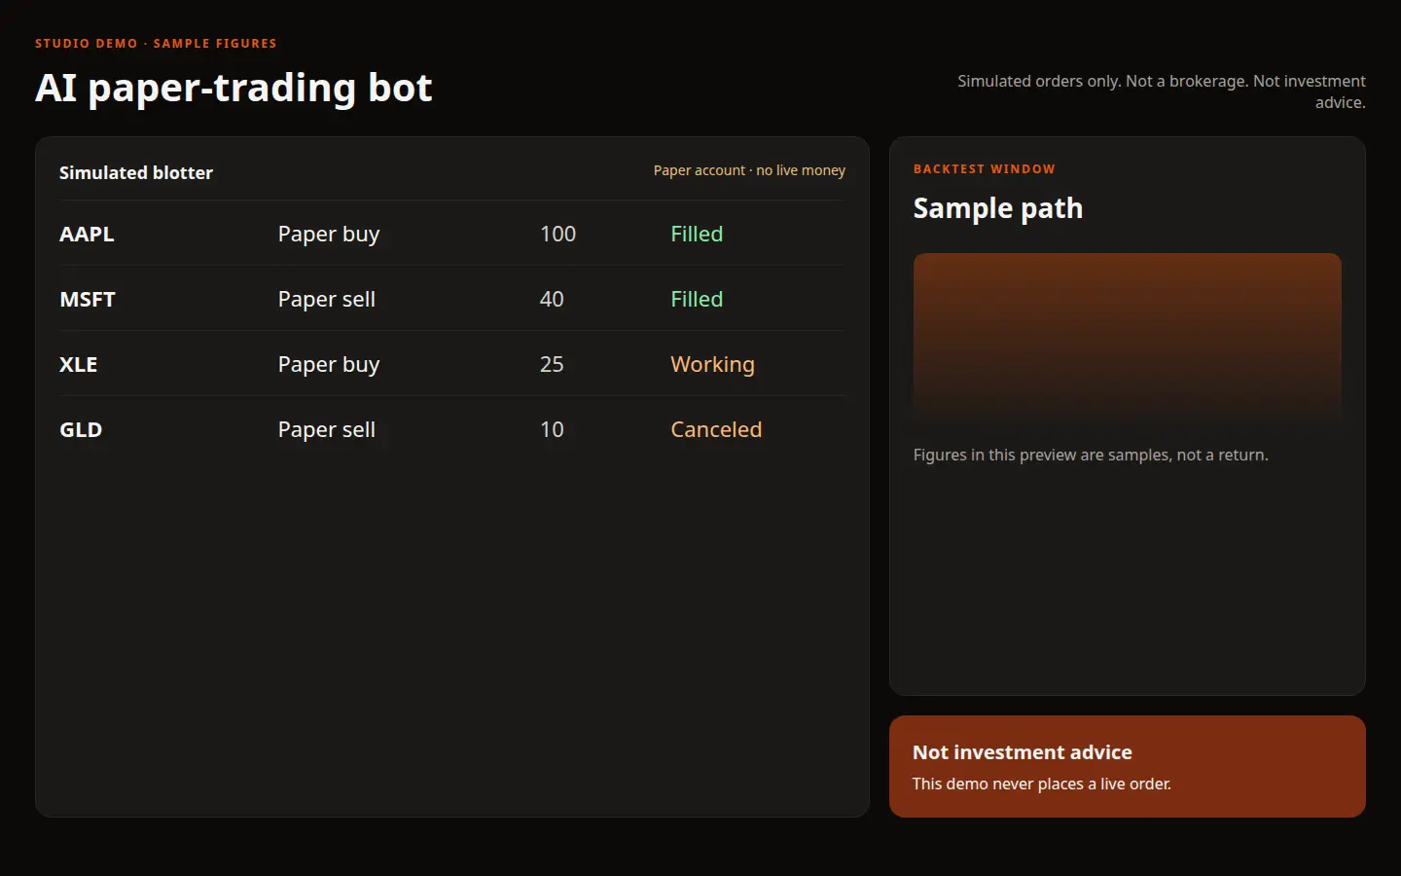Click 'Paper account · no live money' label

point(749,170)
